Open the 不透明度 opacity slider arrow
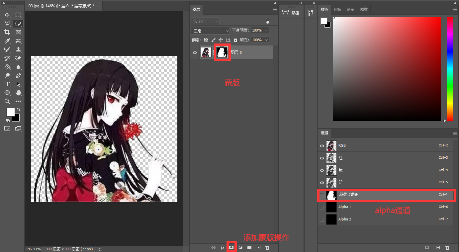Viewport: 459px width, 252px height. pos(266,30)
